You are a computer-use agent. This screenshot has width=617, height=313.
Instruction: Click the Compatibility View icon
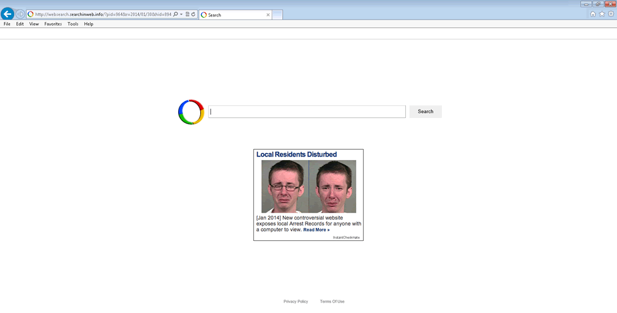pos(187,14)
